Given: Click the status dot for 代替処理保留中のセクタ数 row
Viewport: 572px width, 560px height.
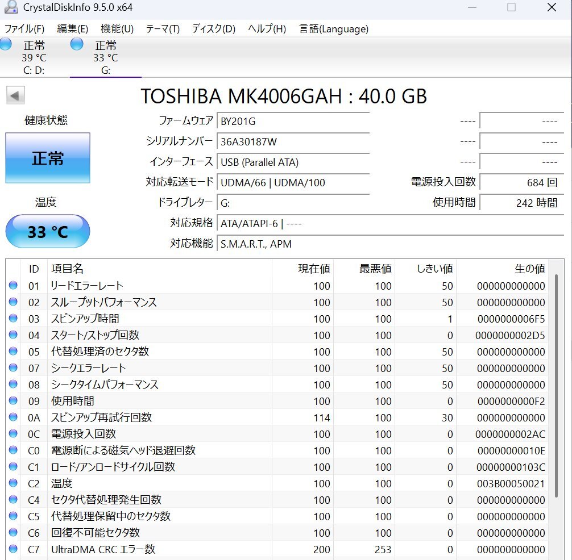Looking at the screenshot, I should (13, 516).
